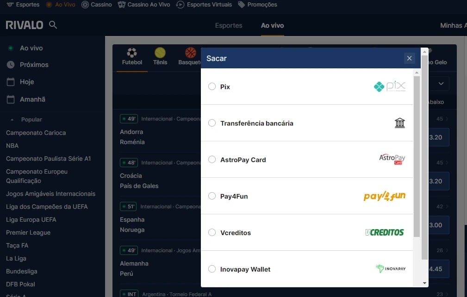The height and width of the screenshot is (297, 467).
Task: Open the Ao vivo tab in header
Action: 272,25
